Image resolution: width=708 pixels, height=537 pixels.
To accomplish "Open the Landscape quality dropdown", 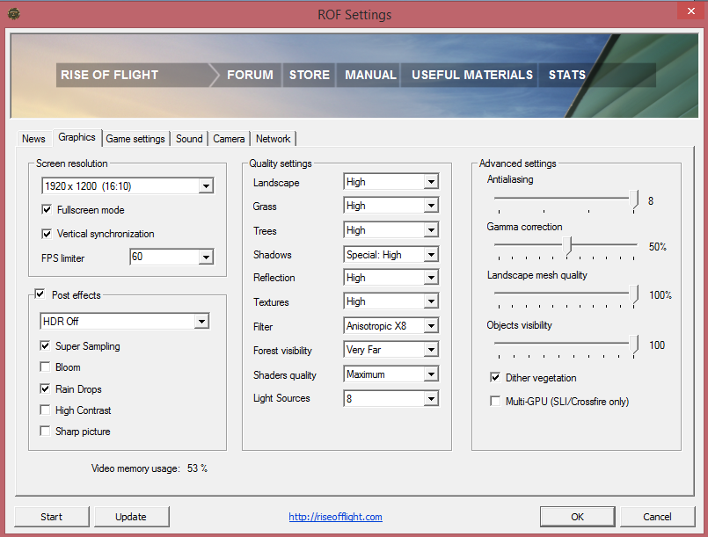I will pyautogui.click(x=391, y=182).
